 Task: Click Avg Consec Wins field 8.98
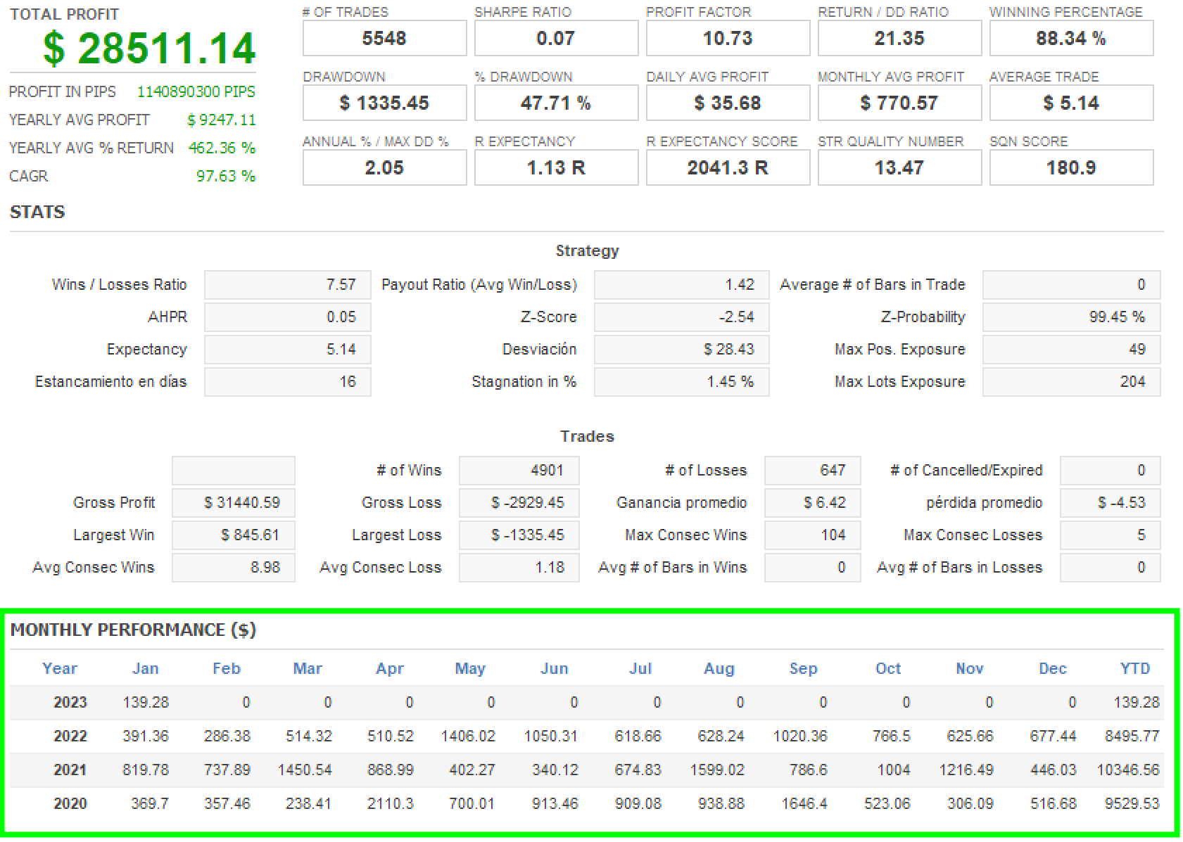coord(234,568)
